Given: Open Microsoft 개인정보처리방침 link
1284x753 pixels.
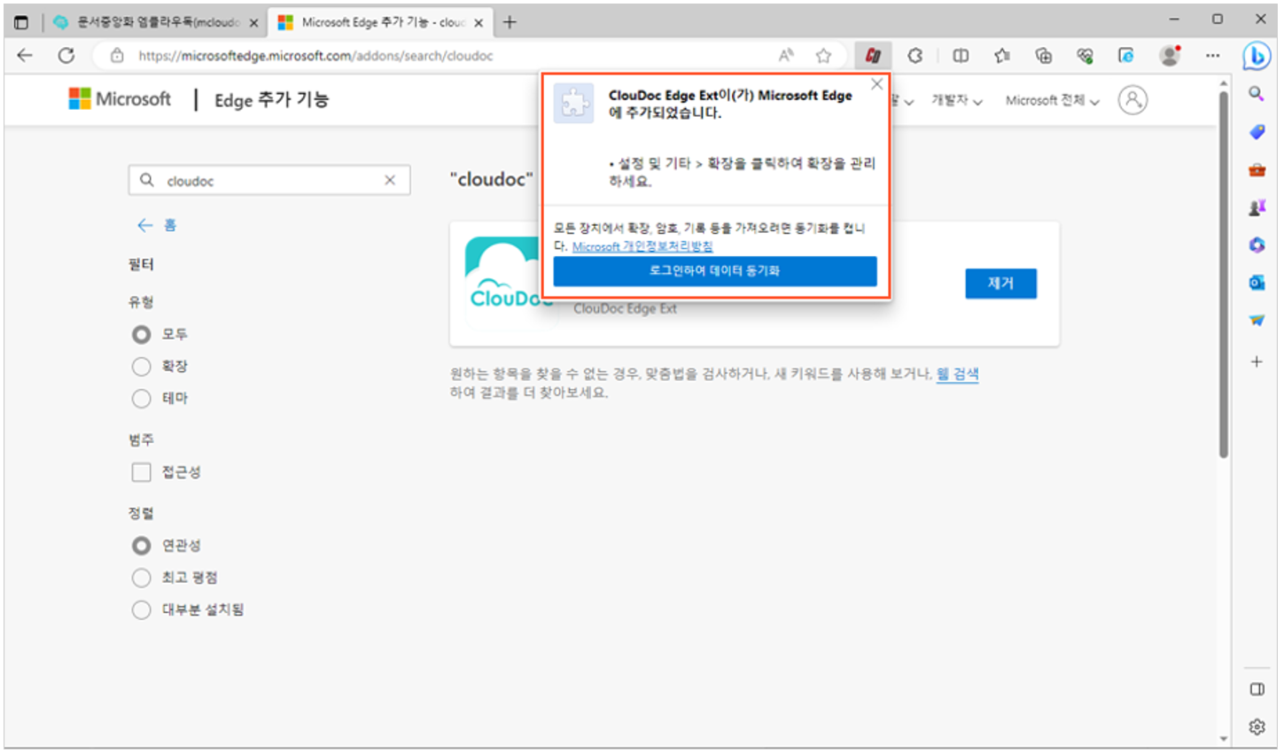Looking at the screenshot, I should coord(642,246).
